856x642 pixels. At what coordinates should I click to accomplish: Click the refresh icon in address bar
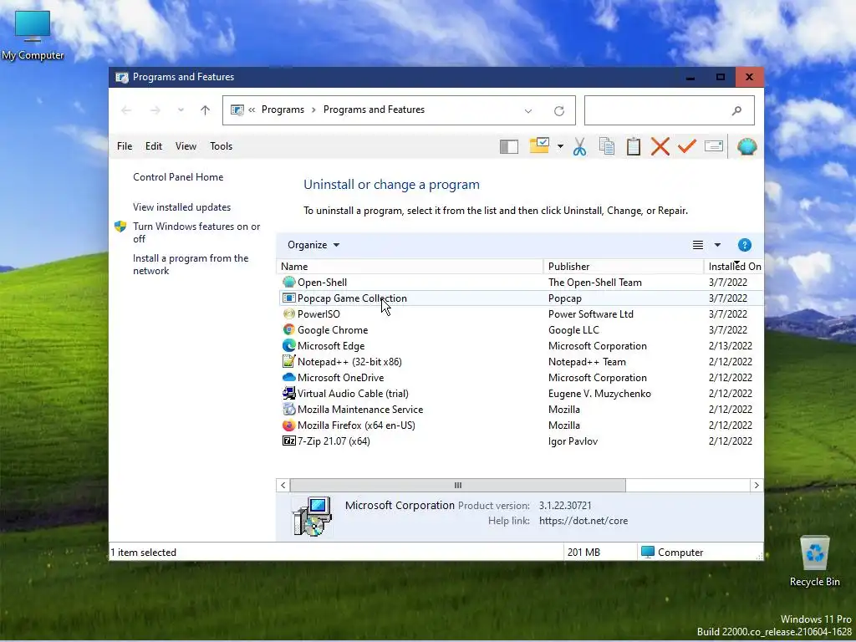pyautogui.click(x=559, y=111)
